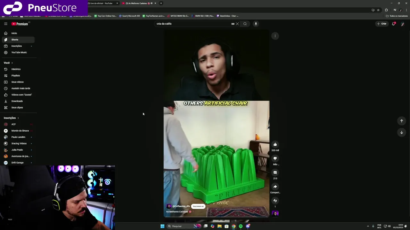The width and height of the screenshot is (410, 230).
Task: Open the account avatar menu
Action: click(x=403, y=24)
